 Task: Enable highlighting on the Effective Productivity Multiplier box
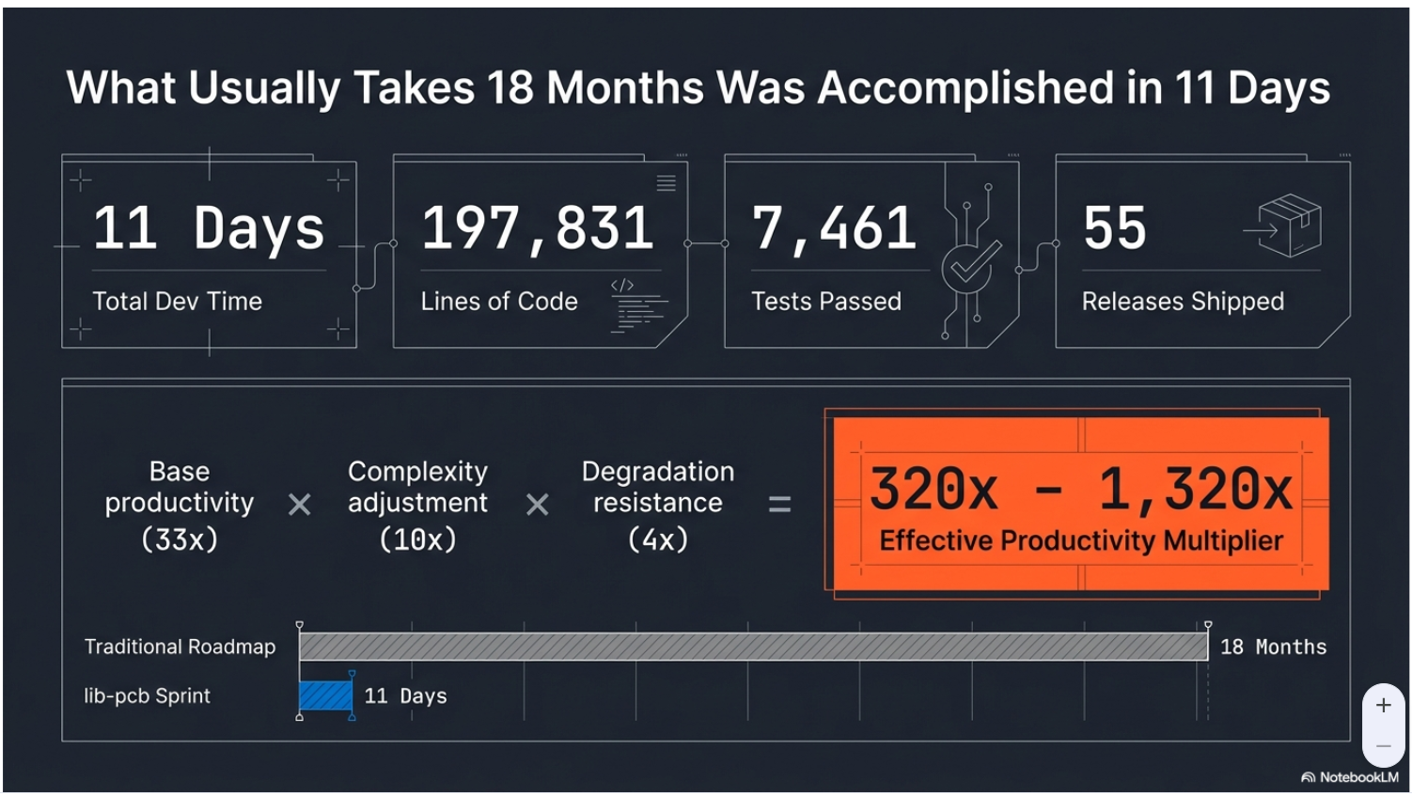1078,499
